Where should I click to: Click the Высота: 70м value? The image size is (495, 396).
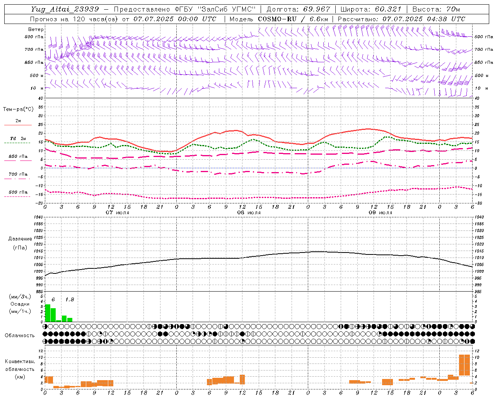436,9
